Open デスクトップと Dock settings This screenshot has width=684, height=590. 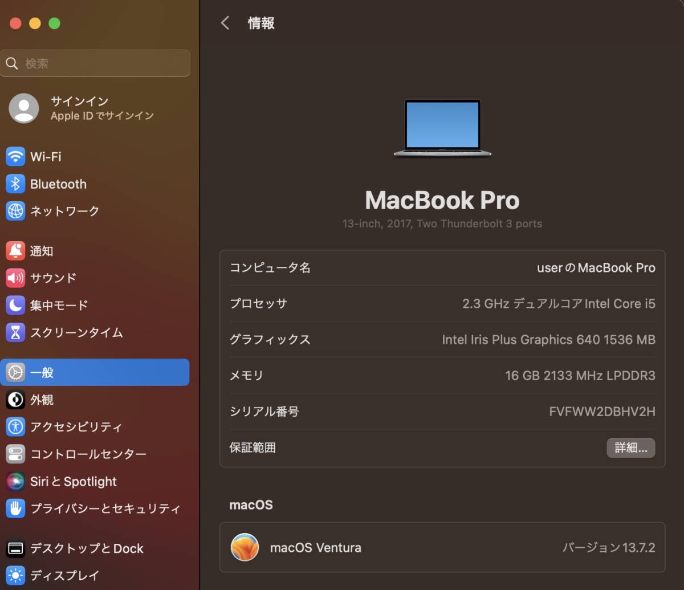(x=95, y=548)
